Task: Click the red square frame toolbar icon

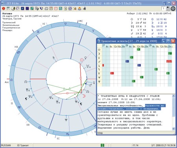Action: click(x=56, y=9)
